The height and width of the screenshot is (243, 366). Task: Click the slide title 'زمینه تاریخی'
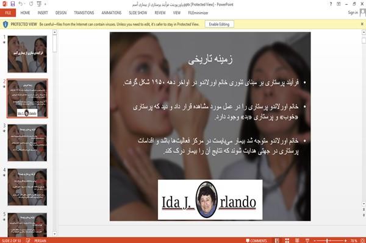coord(210,59)
